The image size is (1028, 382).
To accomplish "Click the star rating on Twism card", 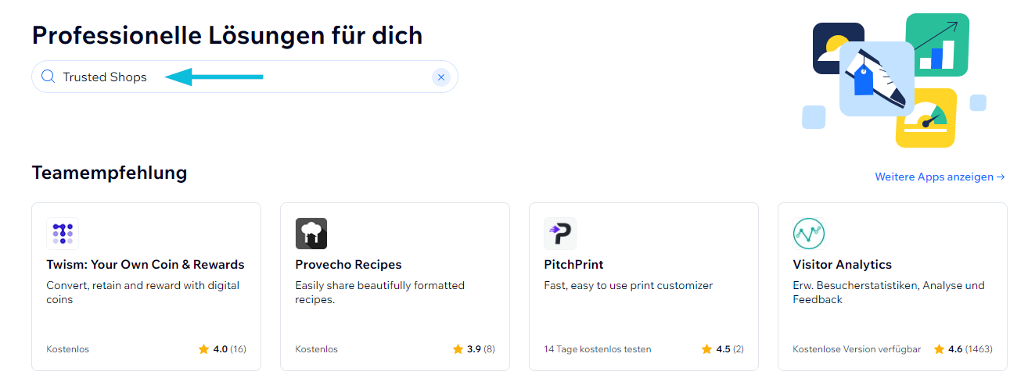I will click(222, 349).
